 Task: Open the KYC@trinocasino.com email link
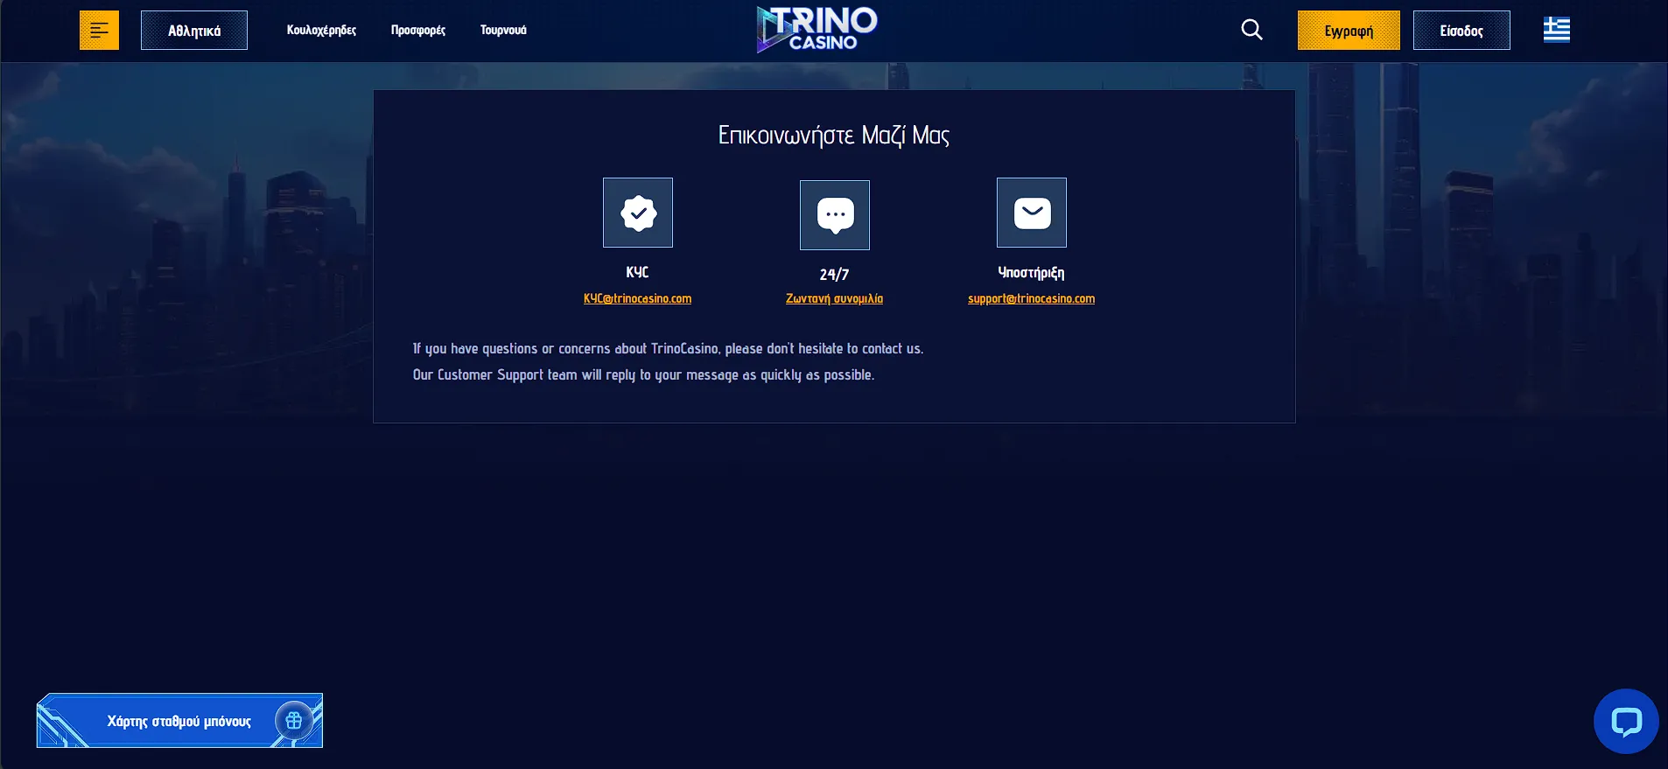pos(637,298)
